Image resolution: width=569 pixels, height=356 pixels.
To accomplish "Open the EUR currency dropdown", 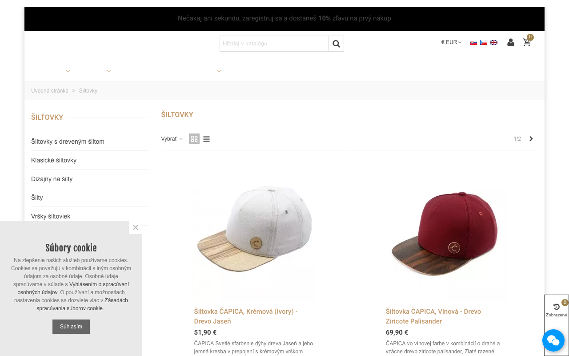I will (451, 42).
